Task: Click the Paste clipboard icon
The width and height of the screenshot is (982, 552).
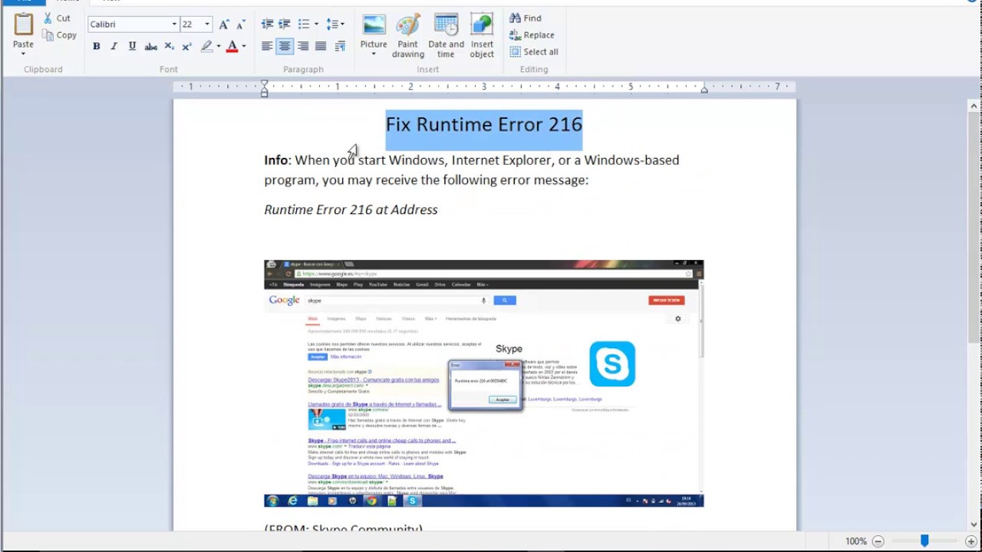Action: 23,25
